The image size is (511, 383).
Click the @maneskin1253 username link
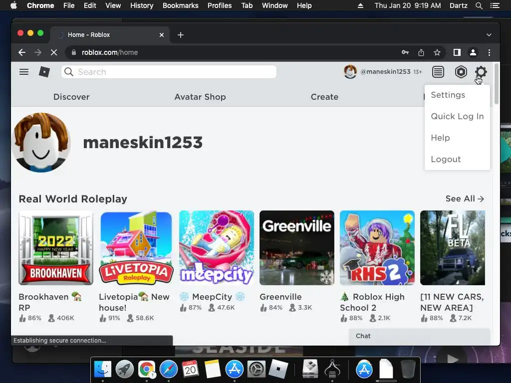385,72
